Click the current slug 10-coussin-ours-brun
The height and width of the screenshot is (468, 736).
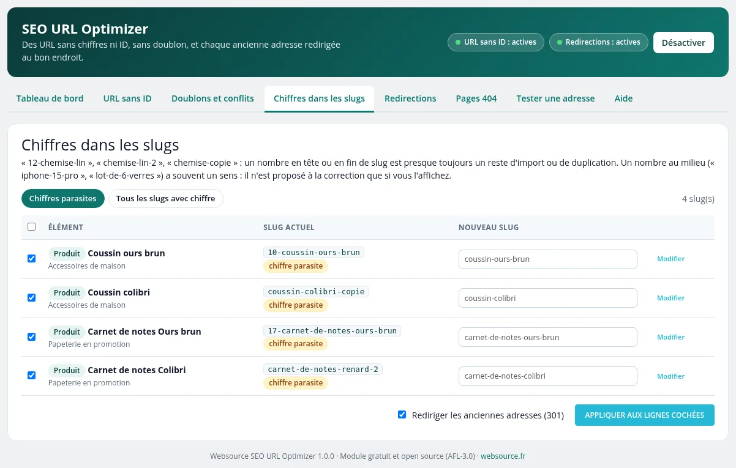click(314, 253)
